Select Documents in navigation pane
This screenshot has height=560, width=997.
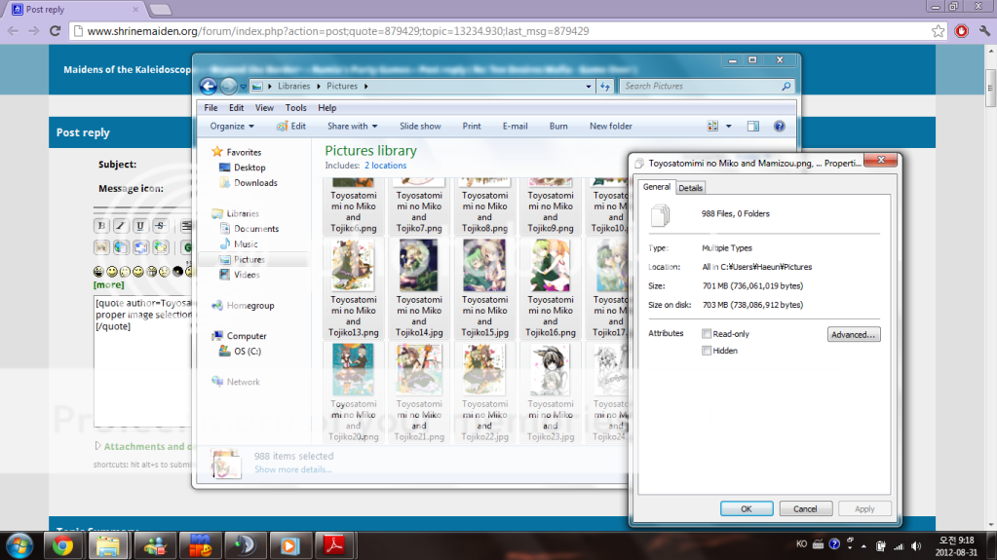[256, 228]
